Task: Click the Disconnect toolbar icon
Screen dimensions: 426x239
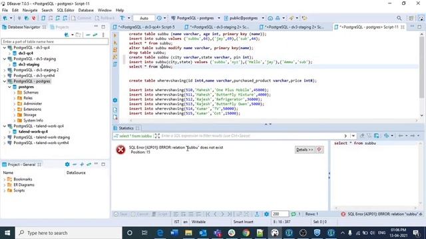Action: pos(34,18)
